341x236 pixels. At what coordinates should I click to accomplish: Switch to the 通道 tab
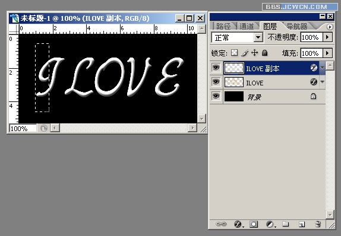(247, 26)
